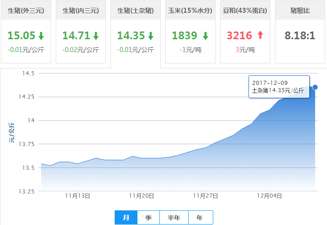The height and width of the screenshot is (225, 327).
Task: Click the red up arrow beside 3216
Action: pyautogui.click(x=261, y=36)
